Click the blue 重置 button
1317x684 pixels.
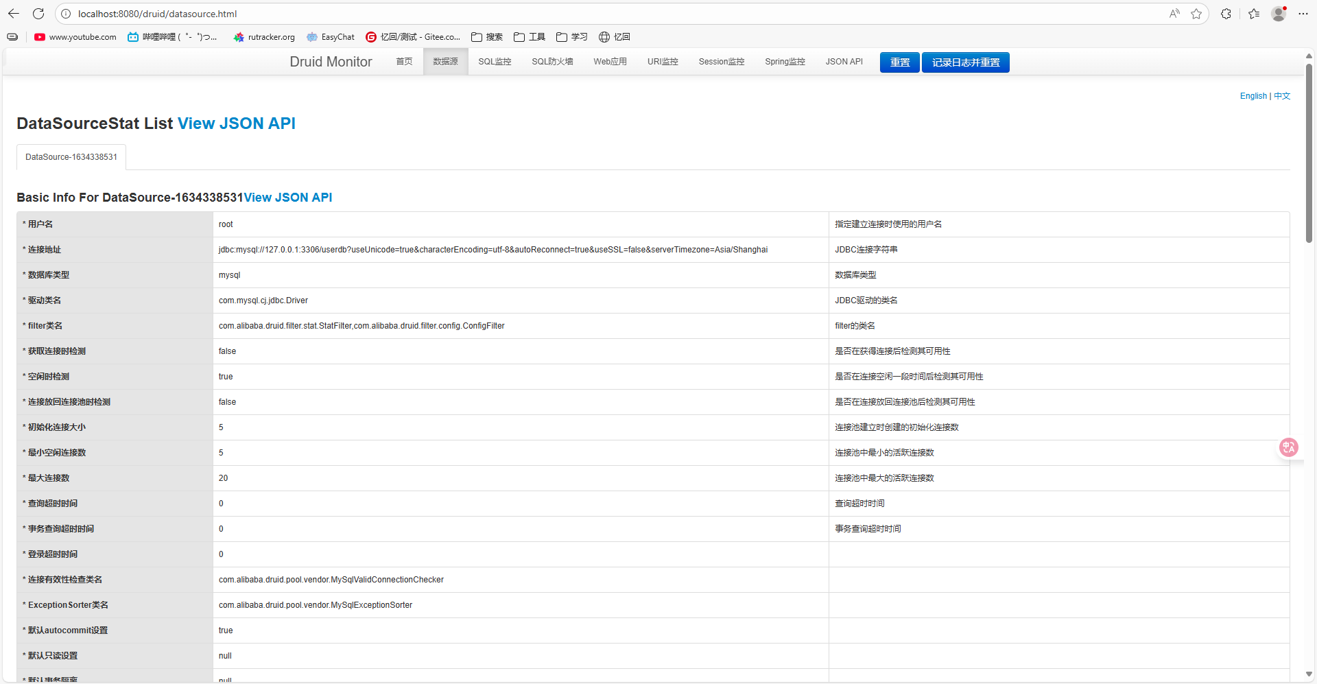point(899,62)
